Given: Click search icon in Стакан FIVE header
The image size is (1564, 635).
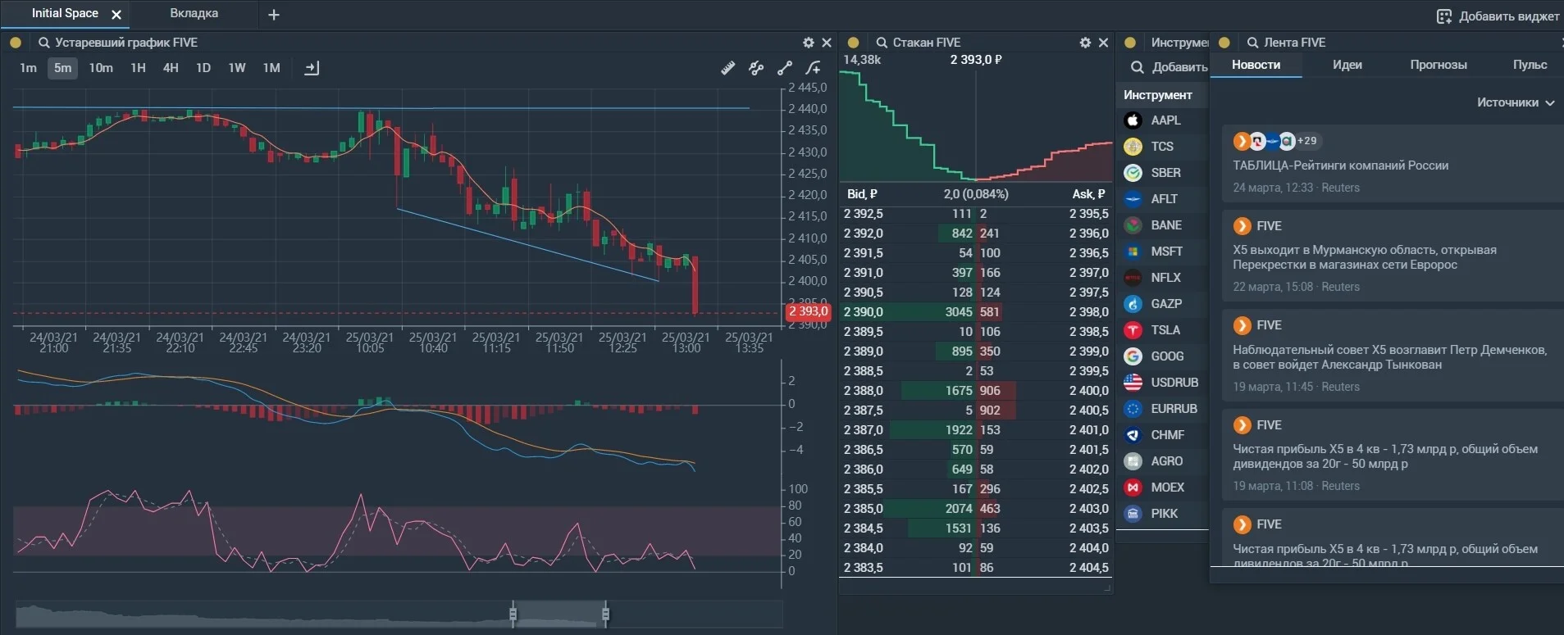Looking at the screenshot, I should [882, 43].
